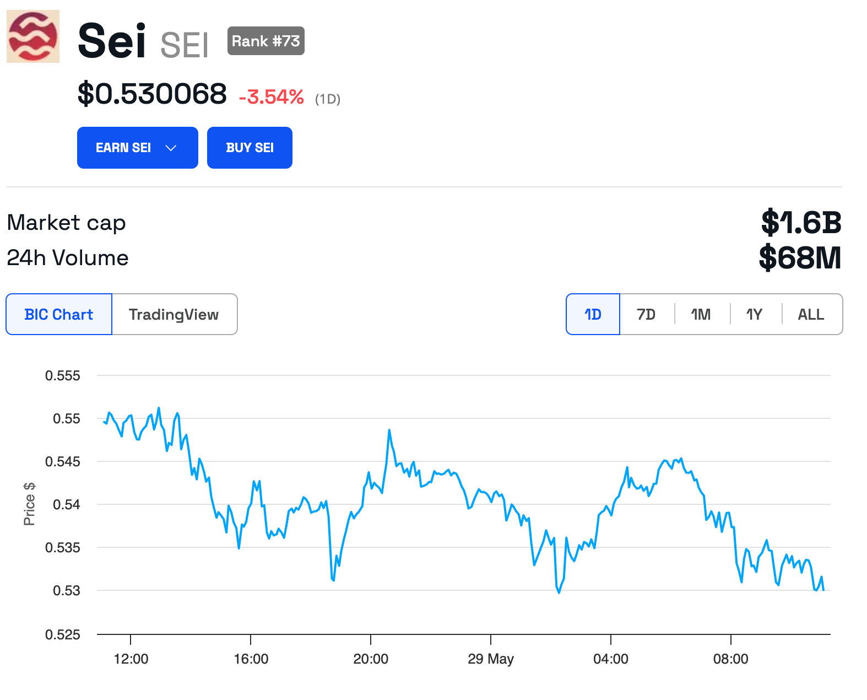867x700 pixels.
Task: Select the 7D time range
Action: point(646,314)
